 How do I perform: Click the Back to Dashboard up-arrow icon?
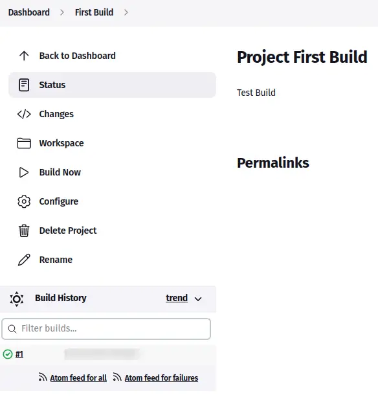pos(24,56)
